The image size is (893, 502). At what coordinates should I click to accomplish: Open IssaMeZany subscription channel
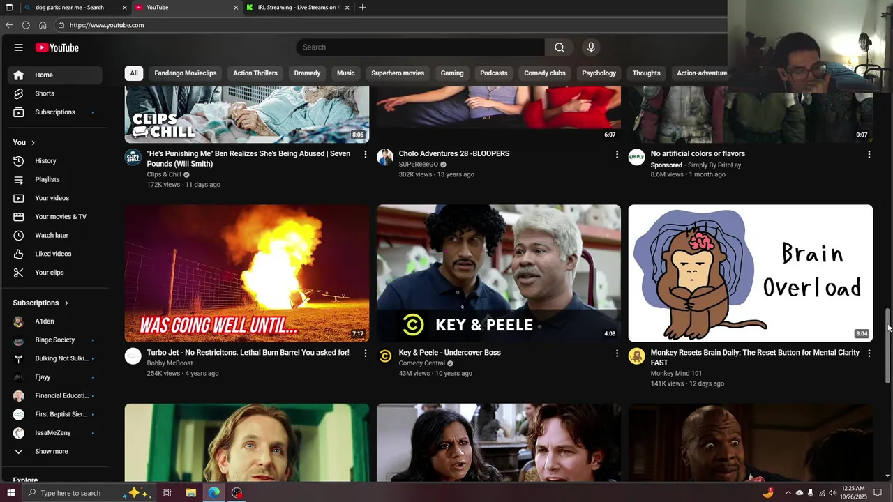[54, 433]
